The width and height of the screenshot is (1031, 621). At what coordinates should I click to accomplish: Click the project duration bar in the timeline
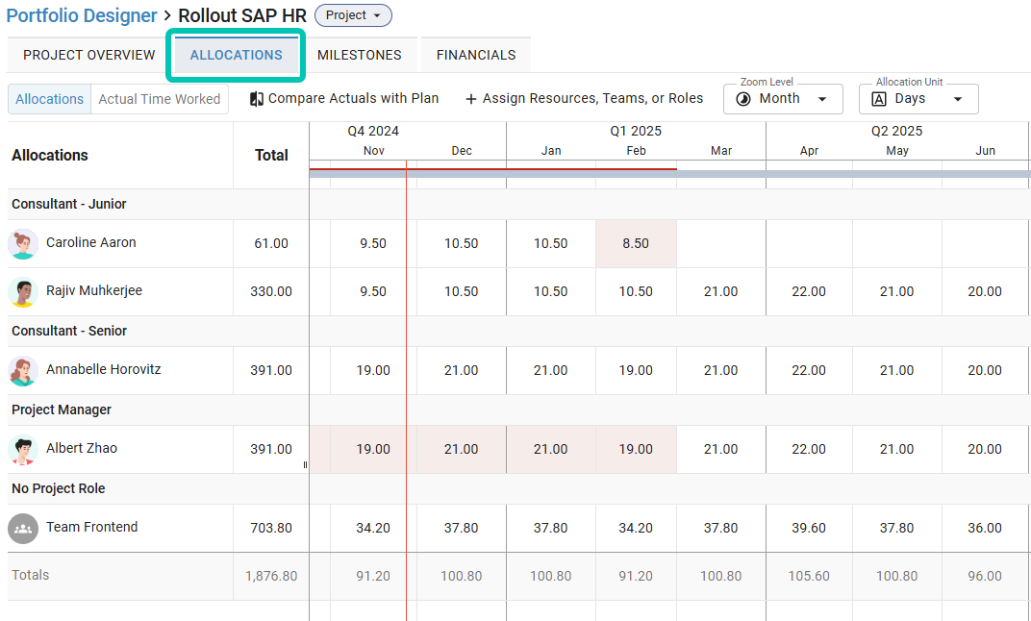click(670, 174)
